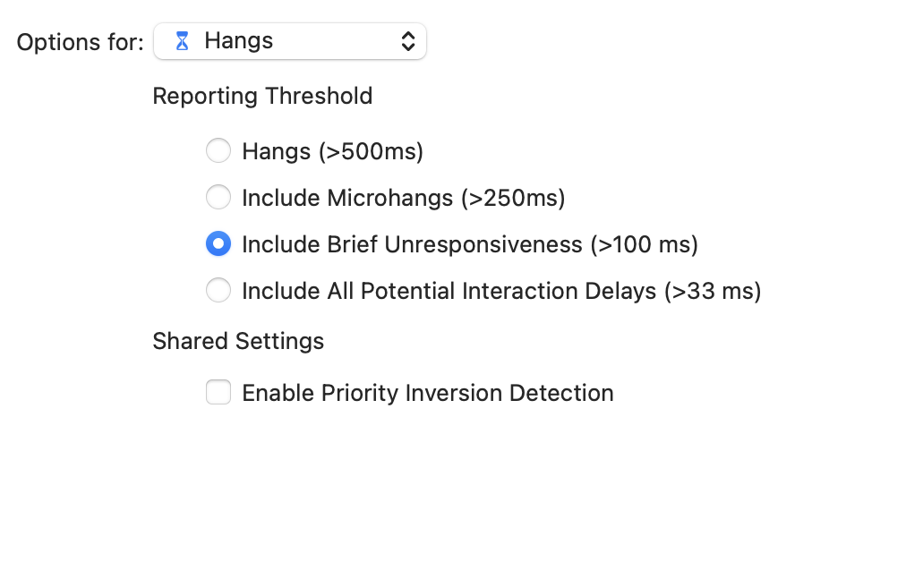Image resolution: width=906 pixels, height=562 pixels.
Task: Select the Hangs (>500ms) radio button
Action: [218, 150]
